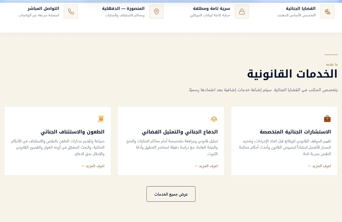Open اعرف المزيد under الاستشارات الجنائية المتخصصة
The image size is (342, 222).
point(319,166)
